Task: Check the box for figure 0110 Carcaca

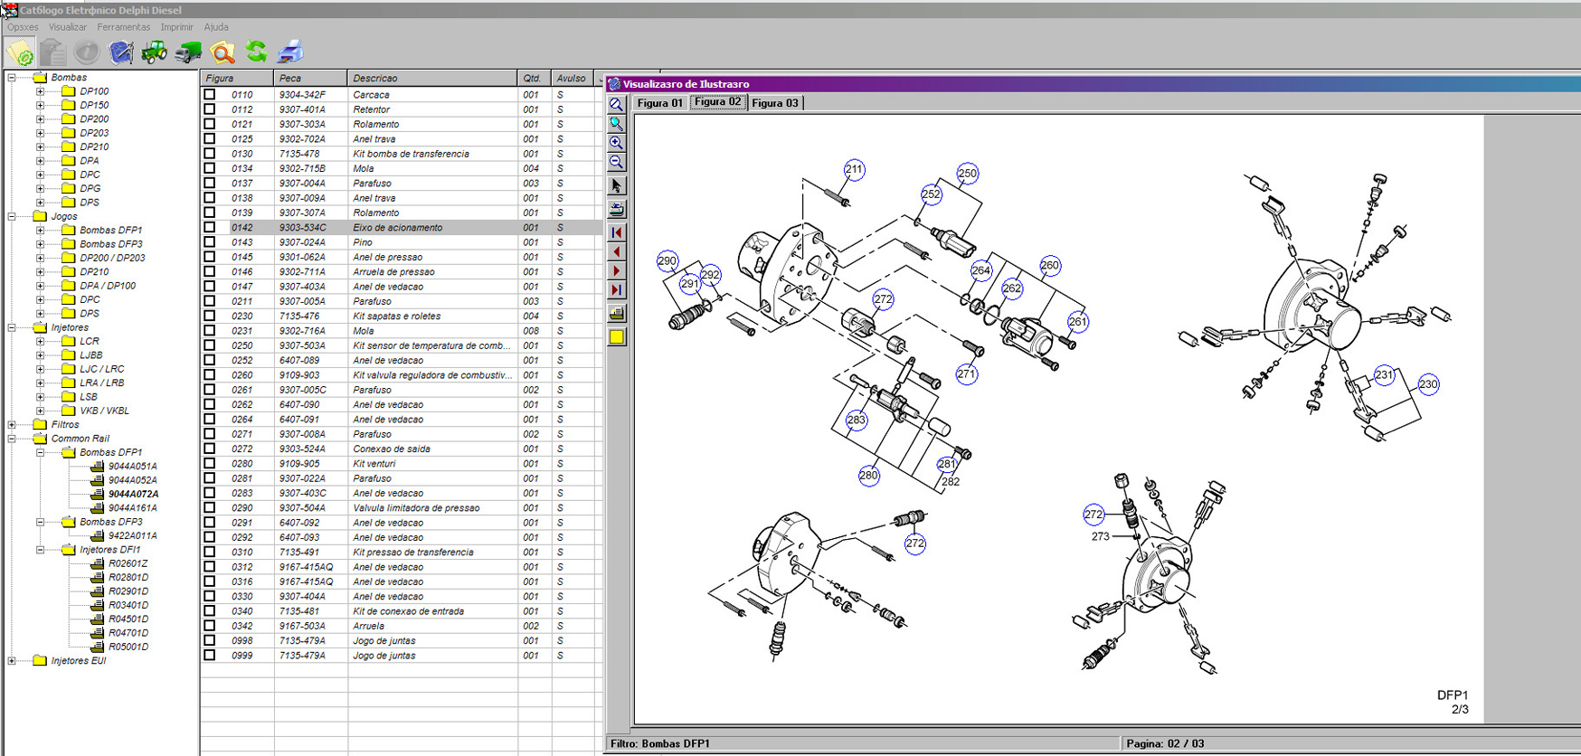Action: click(x=210, y=95)
